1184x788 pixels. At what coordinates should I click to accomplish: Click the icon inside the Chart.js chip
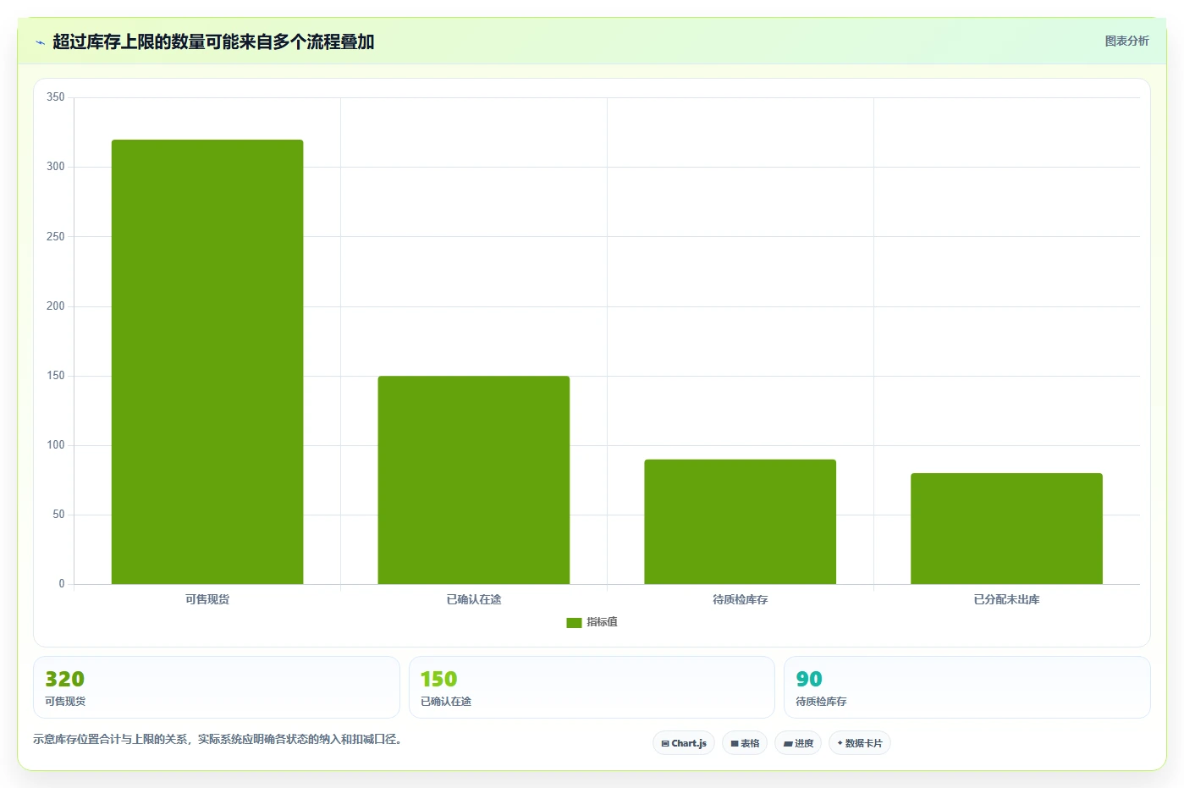pos(665,744)
